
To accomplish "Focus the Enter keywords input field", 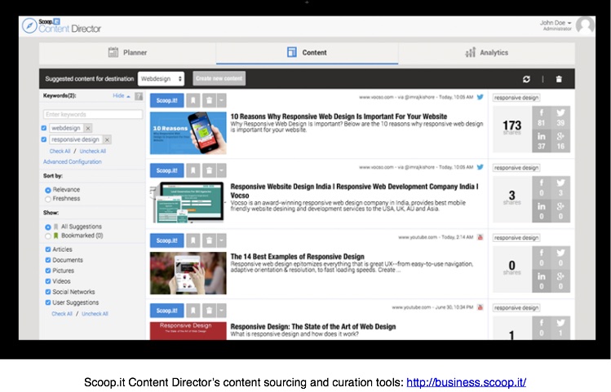I will point(93,114).
